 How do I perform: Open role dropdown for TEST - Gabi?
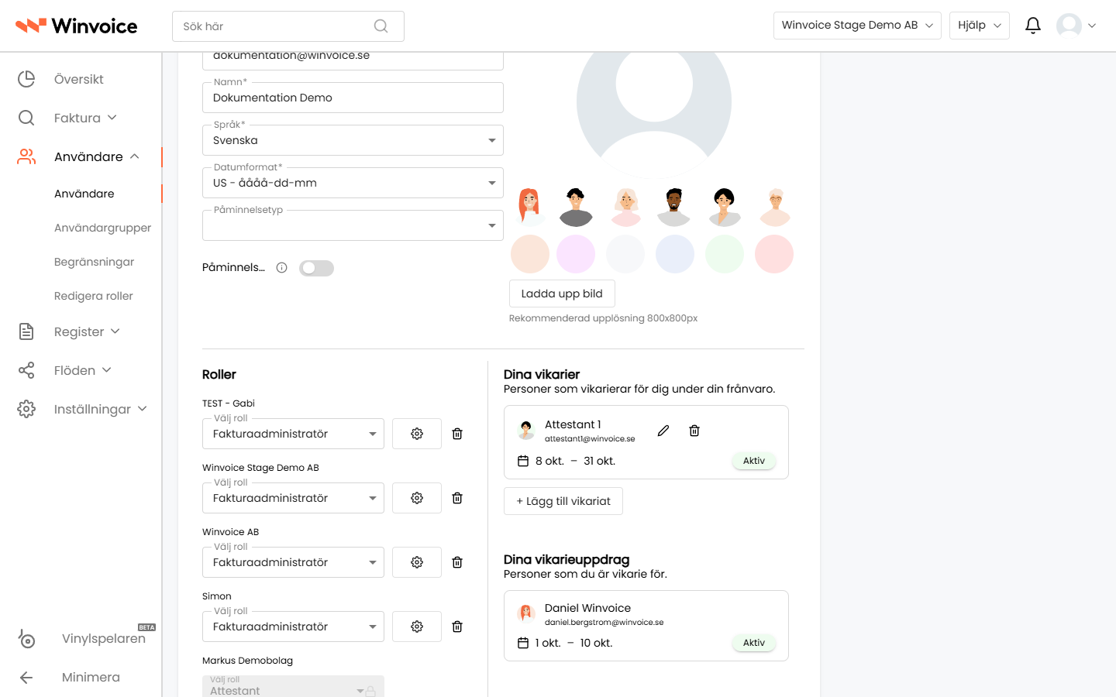293,434
